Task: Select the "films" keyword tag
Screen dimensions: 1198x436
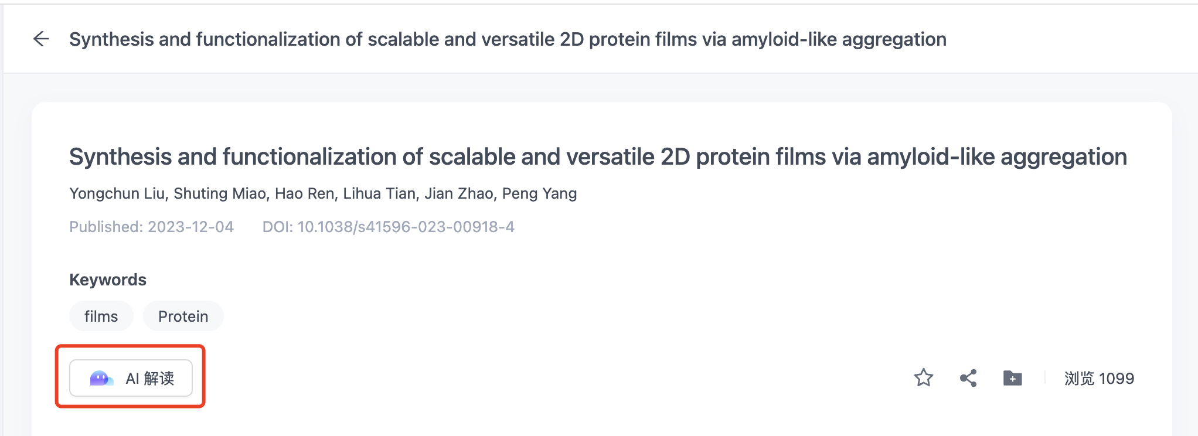Action: pos(101,316)
